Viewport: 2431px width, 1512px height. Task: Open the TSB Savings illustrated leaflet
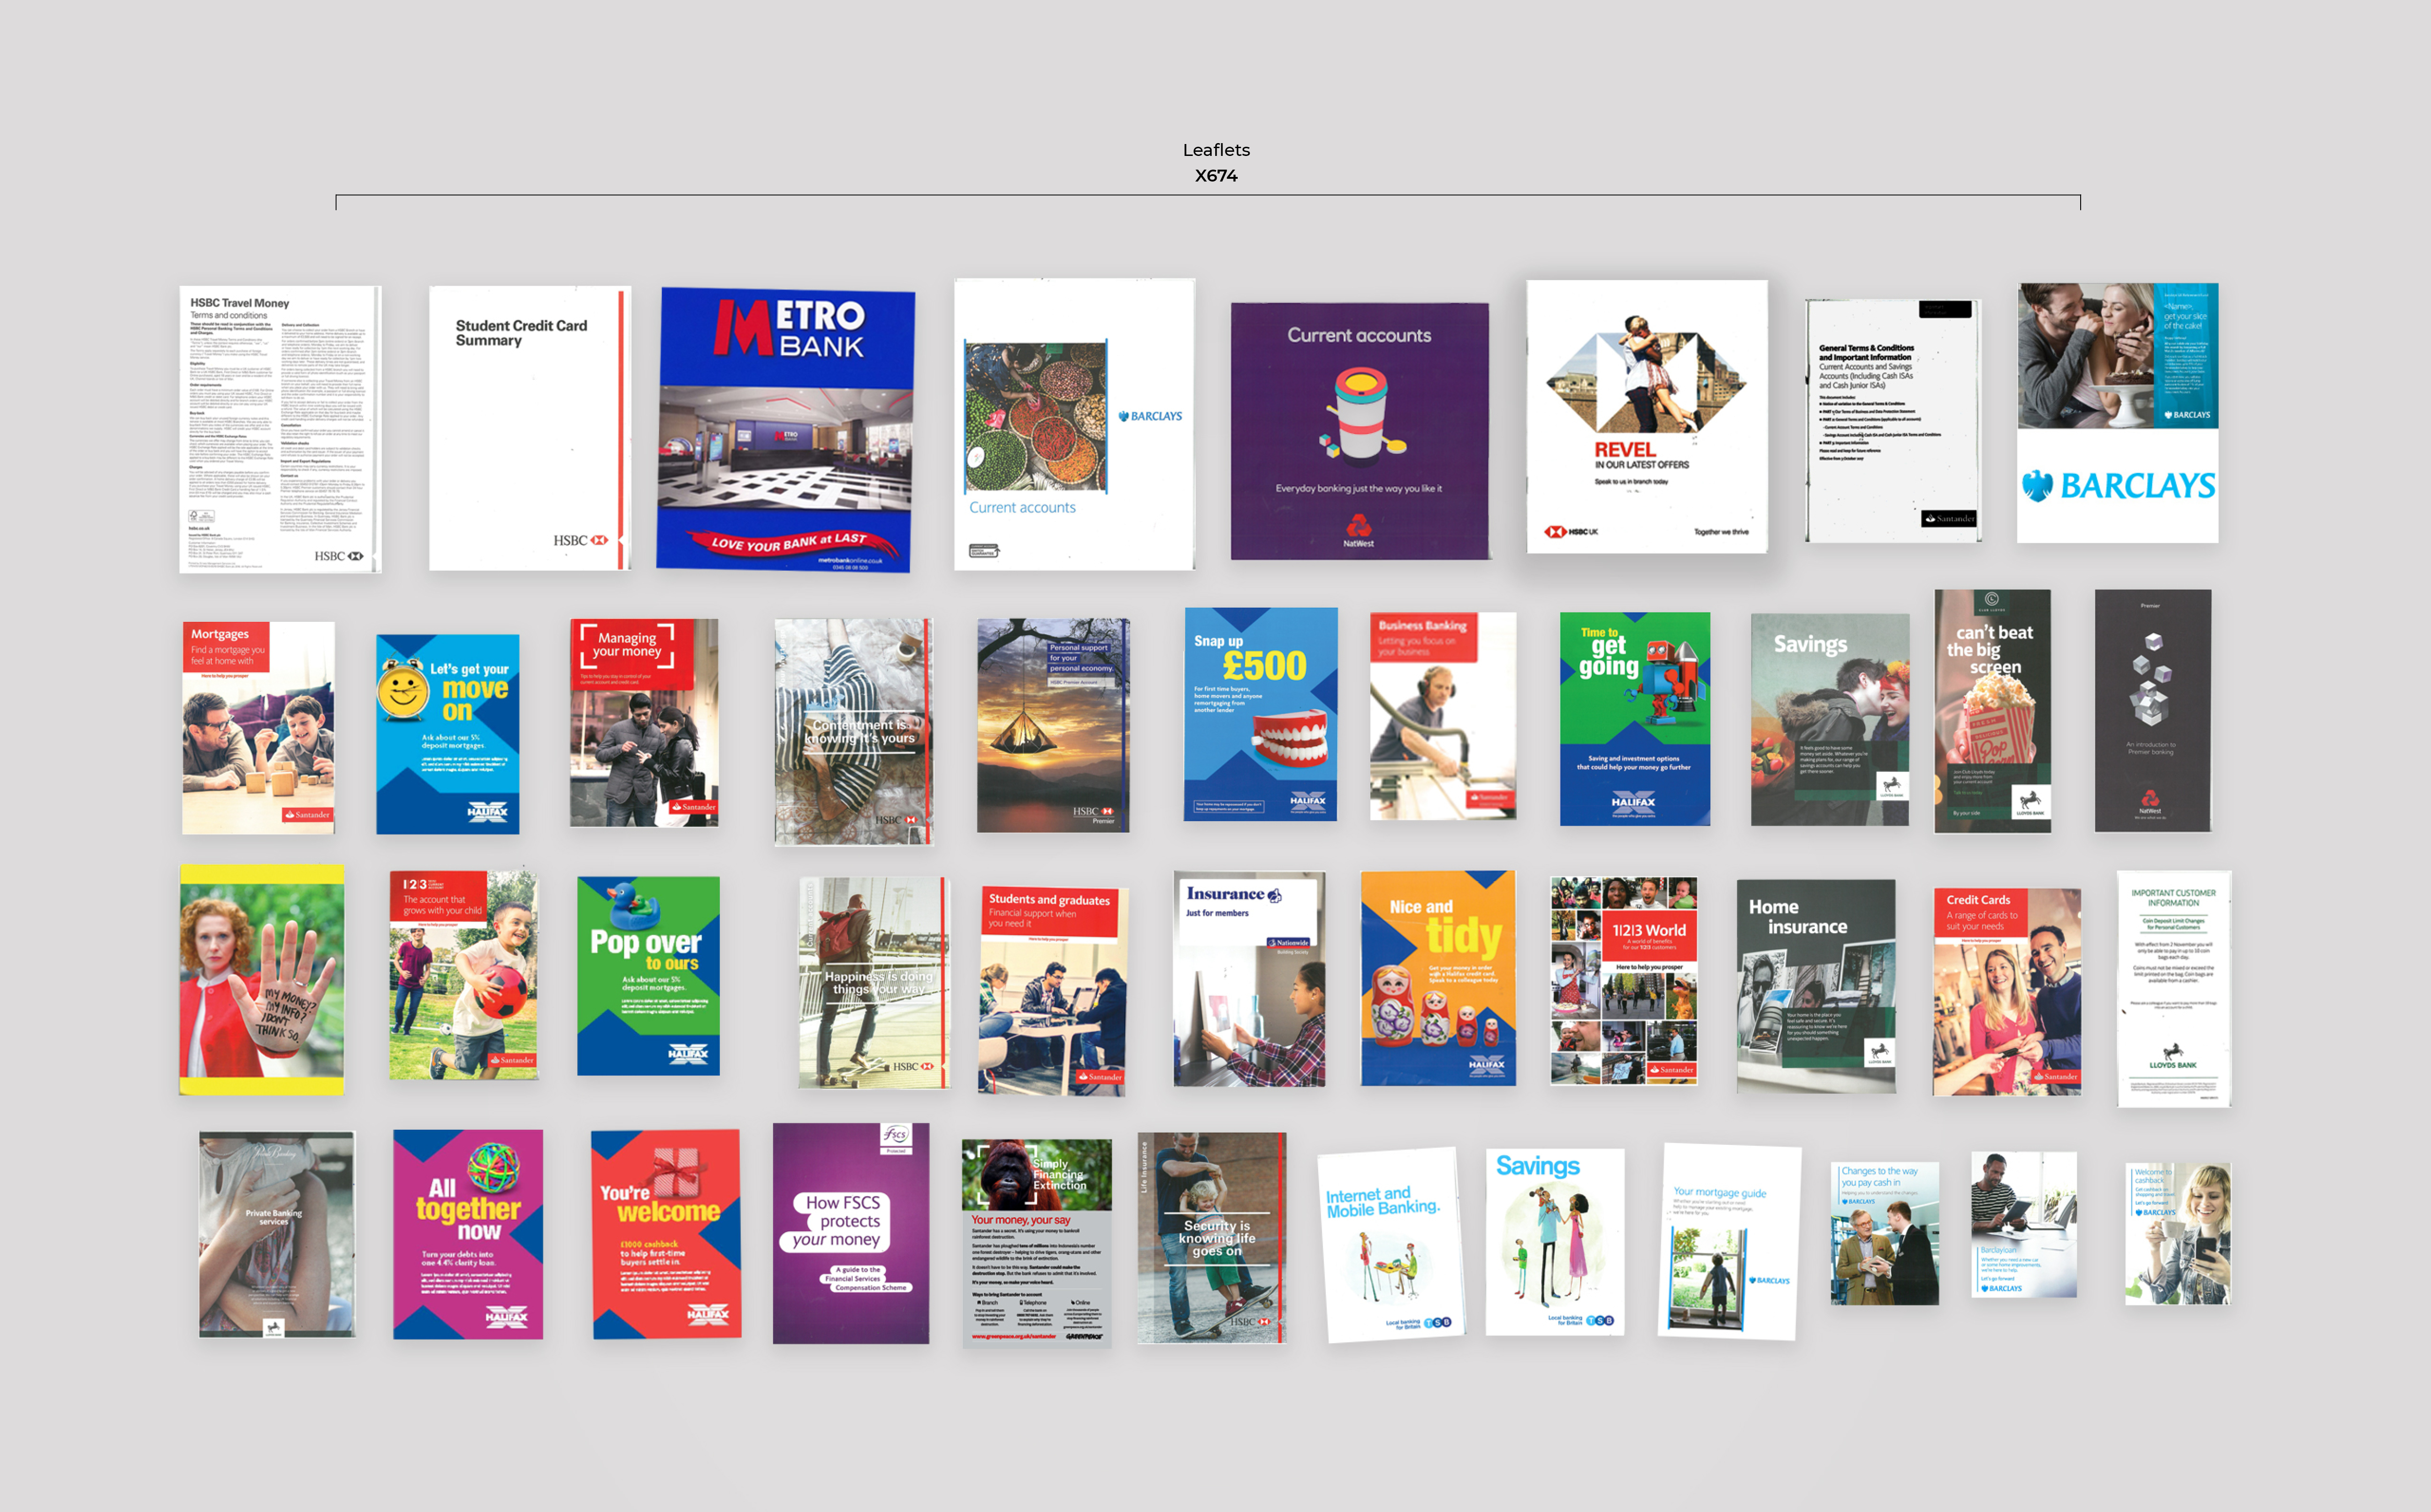click(x=1555, y=1242)
